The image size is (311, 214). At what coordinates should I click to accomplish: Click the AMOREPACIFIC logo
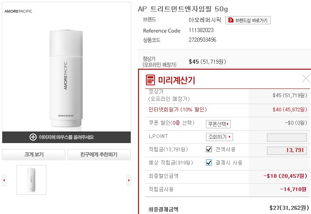[18, 11]
